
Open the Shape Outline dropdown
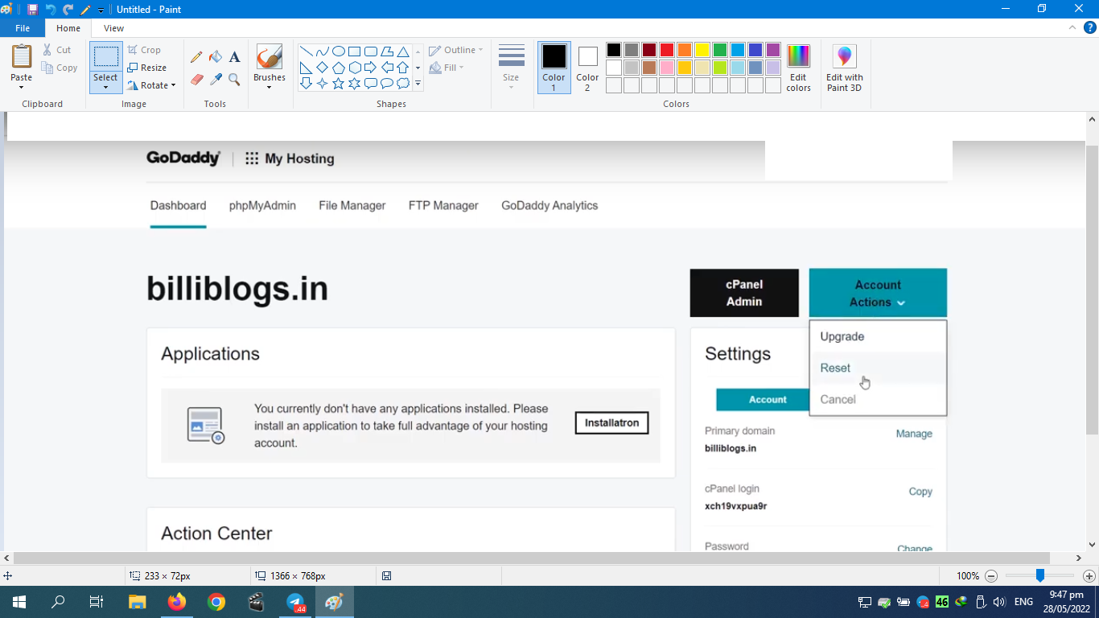(x=456, y=50)
